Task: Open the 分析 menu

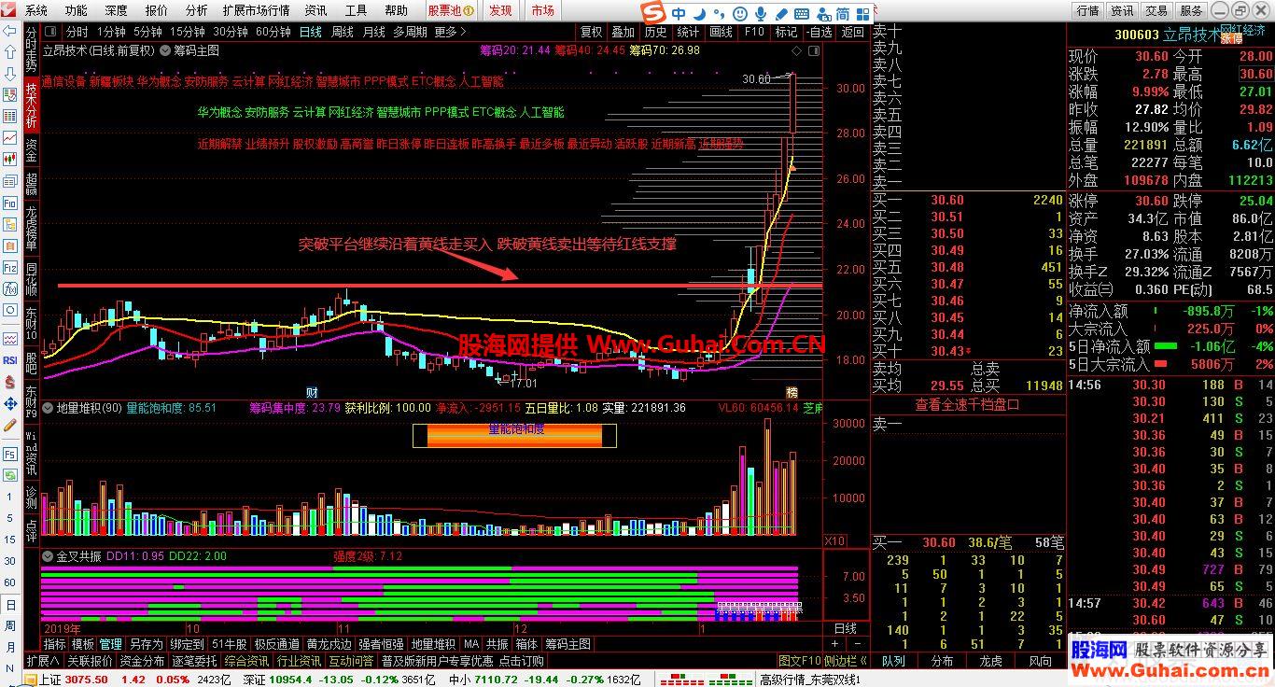Action: (x=196, y=10)
